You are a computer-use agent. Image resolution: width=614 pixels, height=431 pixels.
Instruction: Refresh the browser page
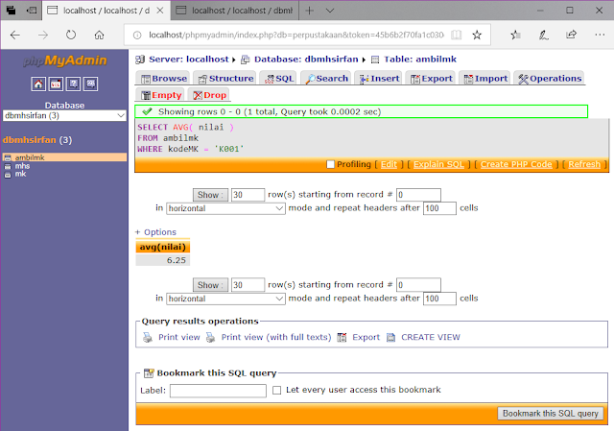(x=71, y=36)
